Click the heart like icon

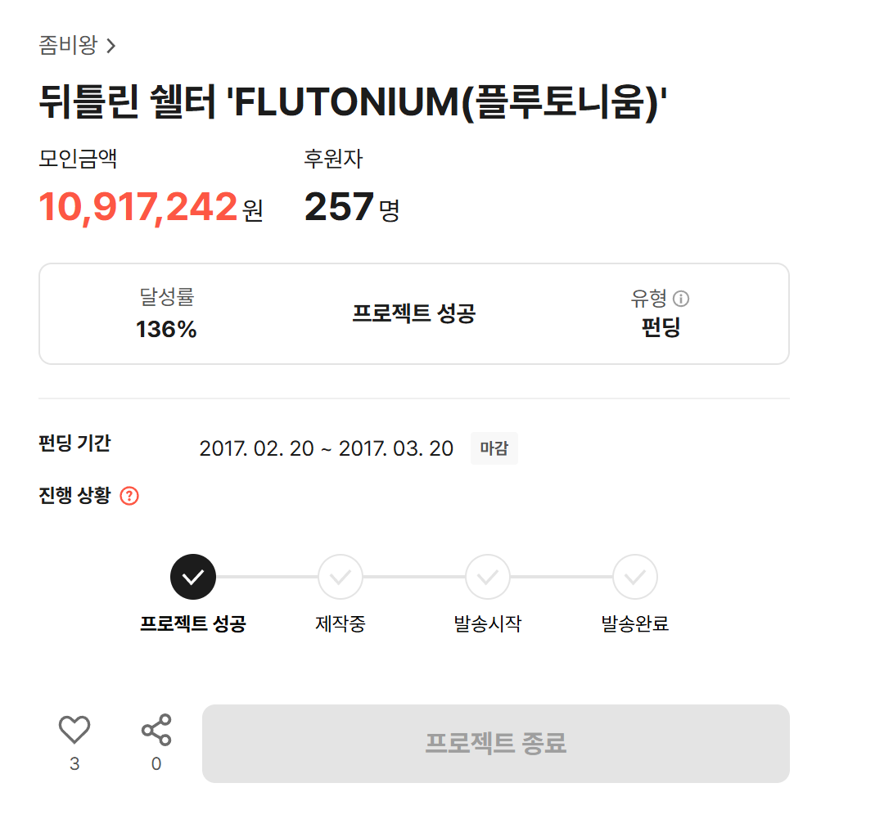coord(74,729)
